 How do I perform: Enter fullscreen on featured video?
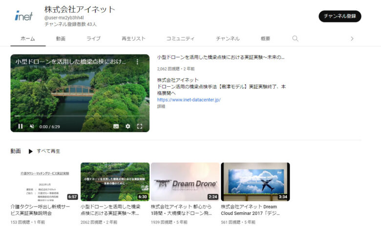140,126
